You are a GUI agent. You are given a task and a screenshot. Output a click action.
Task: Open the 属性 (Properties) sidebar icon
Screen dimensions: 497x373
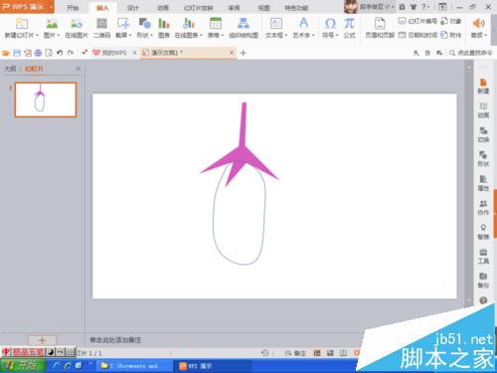click(483, 183)
